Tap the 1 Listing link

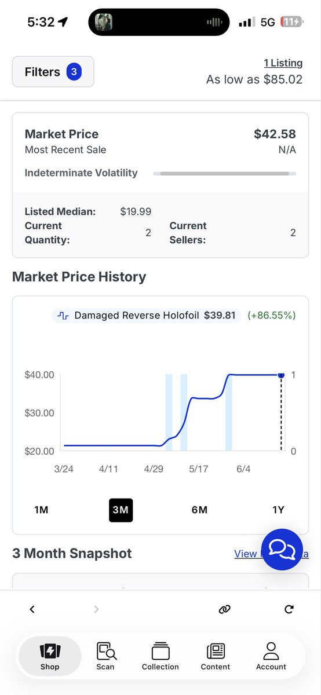click(283, 63)
